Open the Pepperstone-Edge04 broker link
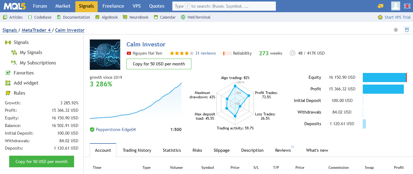The height and width of the screenshot is (174, 413). click(116, 129)
